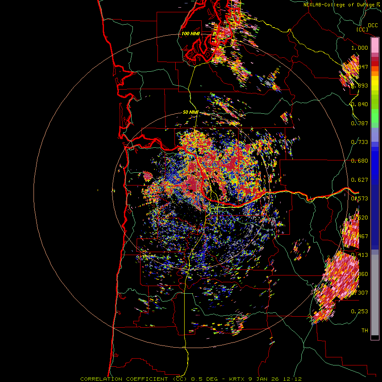Click the DCC product label
Image resolution: width=382 pixels, height=382 pixels.
click(373, 25)
